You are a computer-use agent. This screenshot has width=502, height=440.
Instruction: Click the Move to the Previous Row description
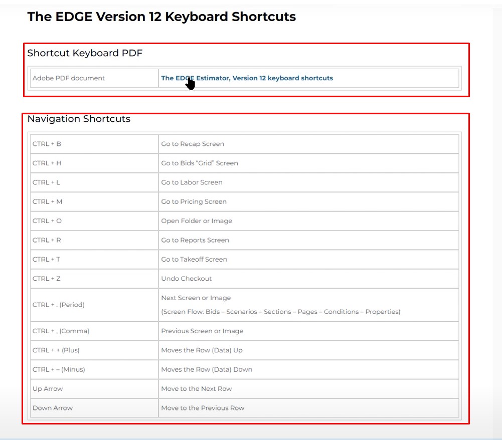pyautogui.click(x=203, y=408)
